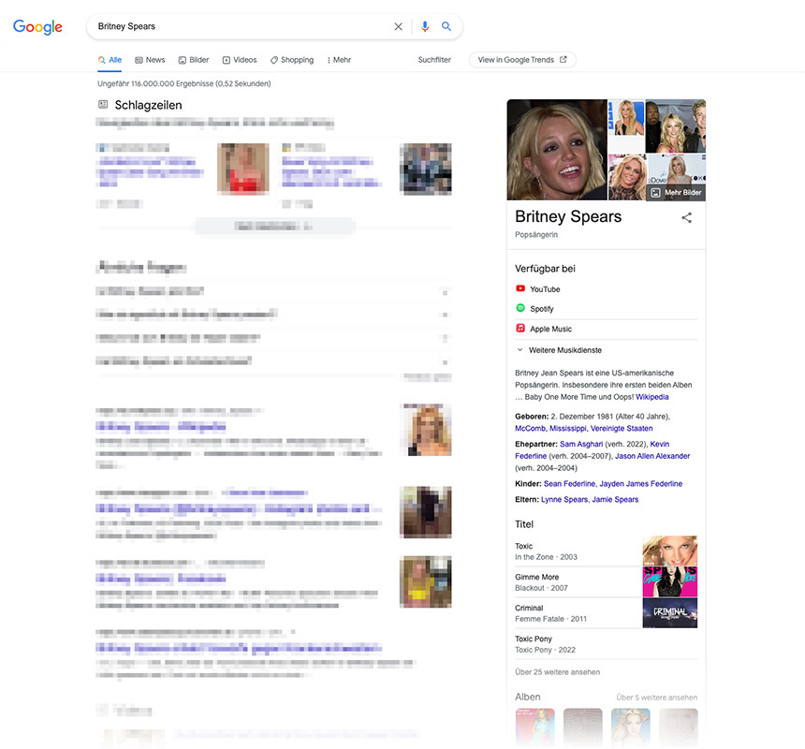This screenshot has width=805, height=749.
Task: Select the Alle tab
Action: (x=110, y=60)
